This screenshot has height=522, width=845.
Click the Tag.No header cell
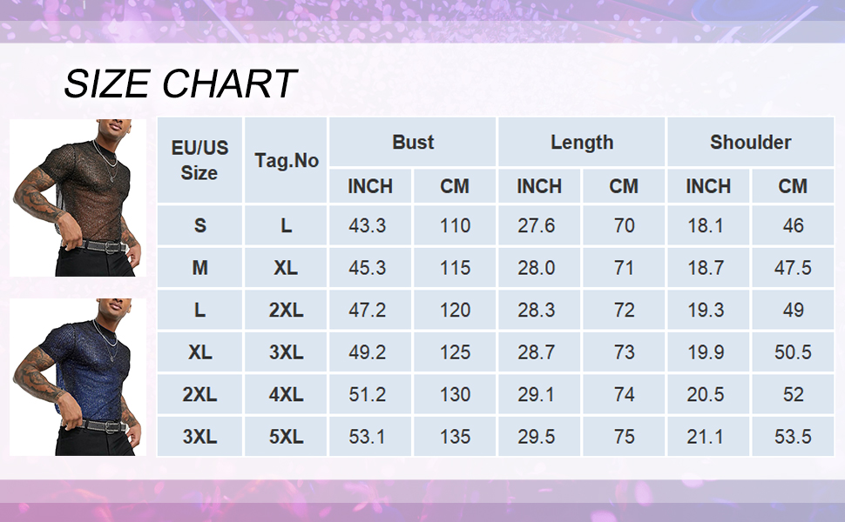[x=287, y=160]
